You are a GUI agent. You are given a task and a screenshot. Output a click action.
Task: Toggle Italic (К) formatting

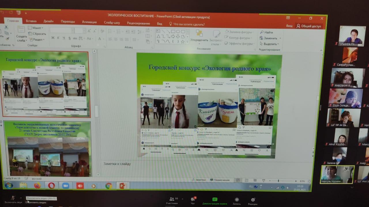[58, 38]
